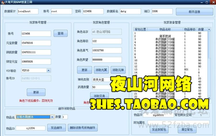
Task: Focus the 元宝数量 field
Action: pyautogui.click(x=36, y=43)
